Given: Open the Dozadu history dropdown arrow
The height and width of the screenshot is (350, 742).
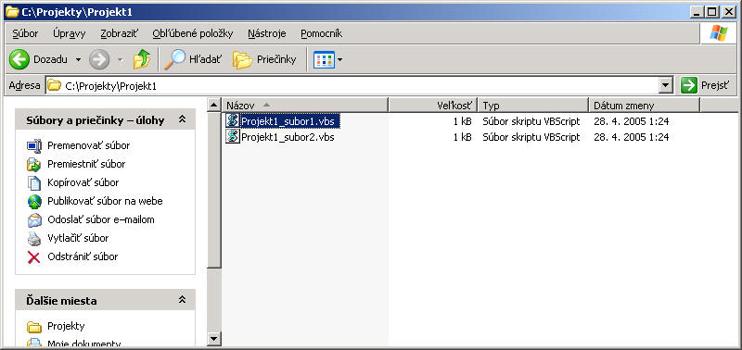Looking at the screenshot, I should (78, 60).
